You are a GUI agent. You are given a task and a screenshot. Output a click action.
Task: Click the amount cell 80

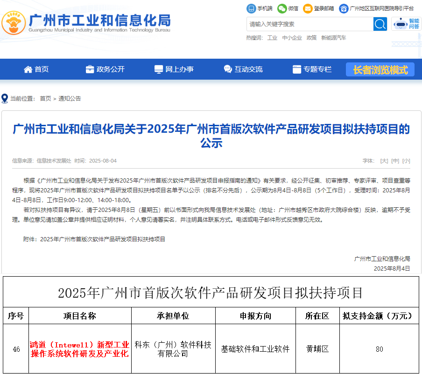click(x=380, y=349)
